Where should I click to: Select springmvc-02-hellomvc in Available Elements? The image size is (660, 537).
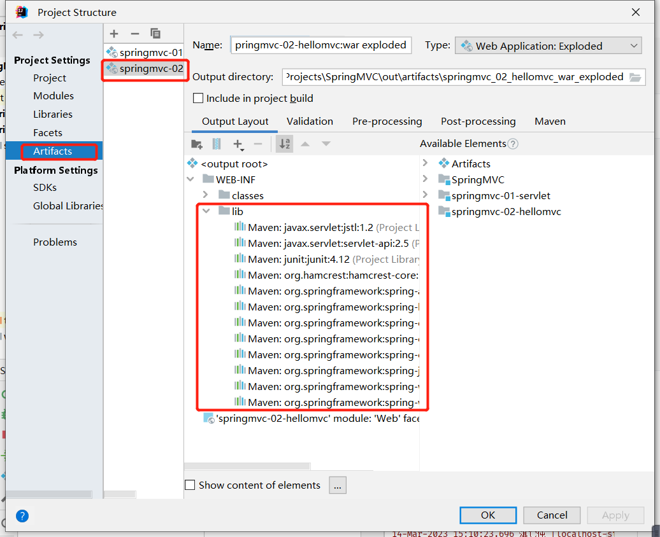click(499, 211)
